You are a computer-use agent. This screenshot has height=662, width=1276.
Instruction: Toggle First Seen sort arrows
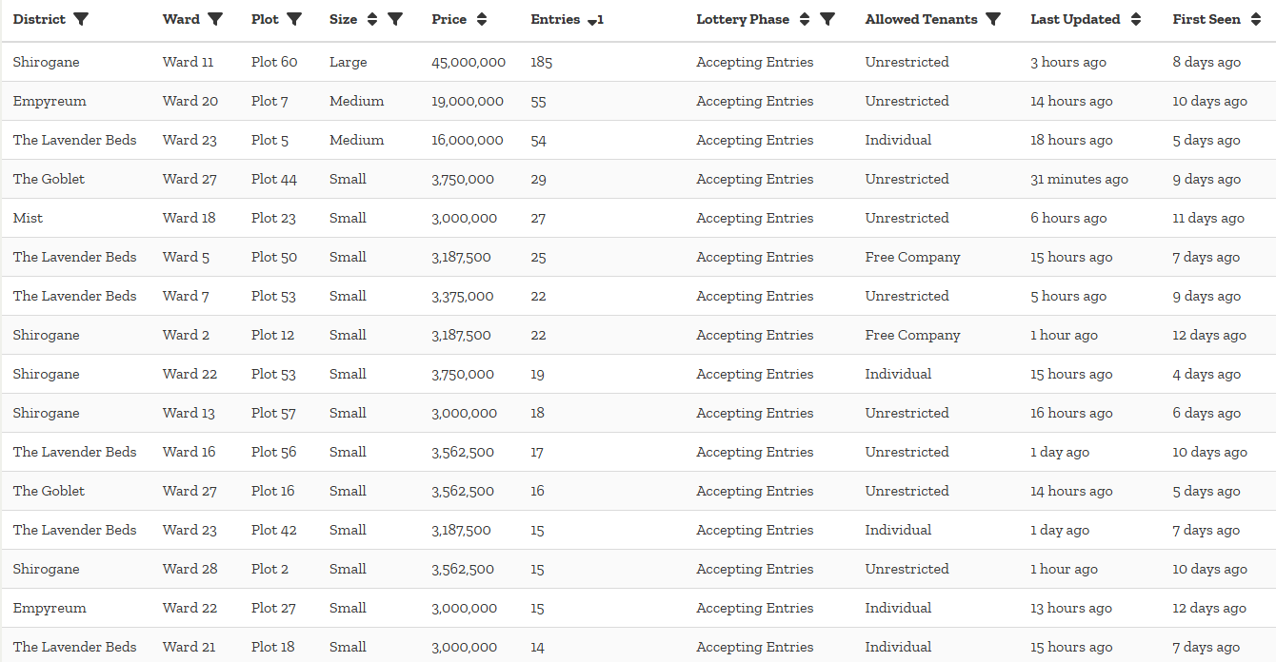[1256, 19]
